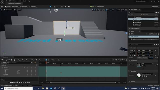Click the sequencer play forward button
The width and height of the screenshot is (160, 90).
[19, 82]
